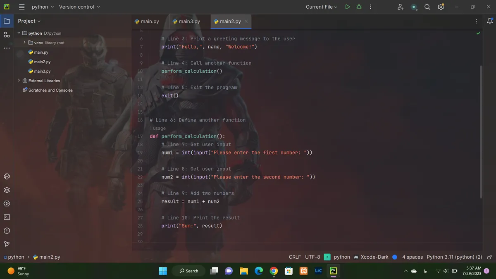Open the Problems tool window icon
The height and width of the screenshot is (279, 496).
click(7, 231)
